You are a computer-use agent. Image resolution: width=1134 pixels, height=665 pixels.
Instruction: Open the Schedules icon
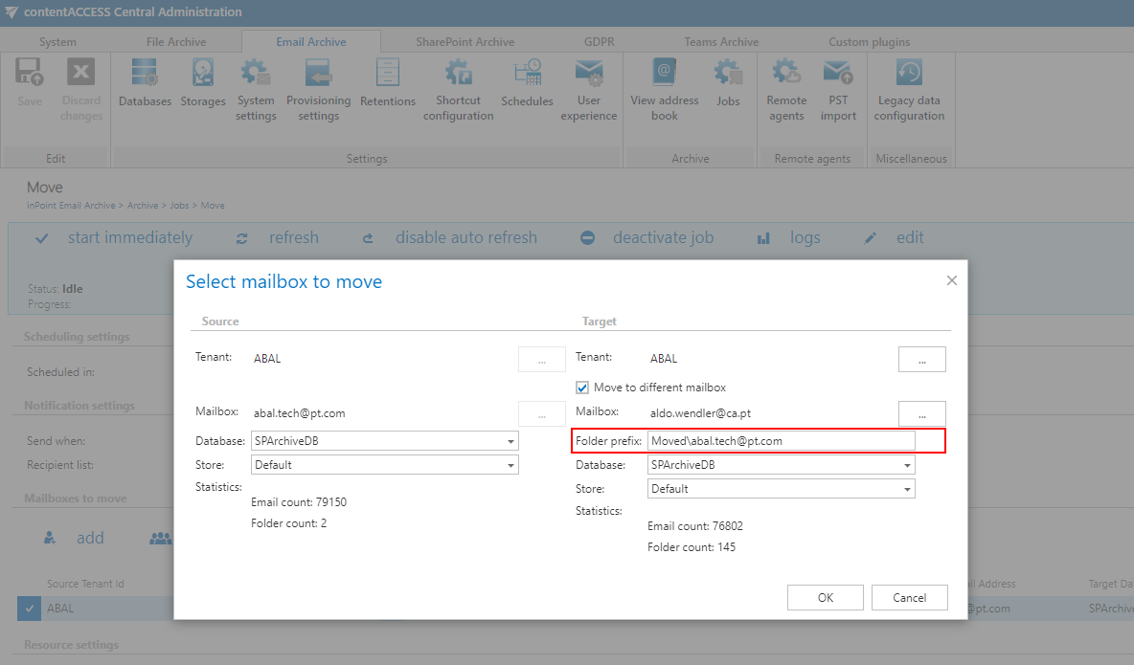(527, 84)
